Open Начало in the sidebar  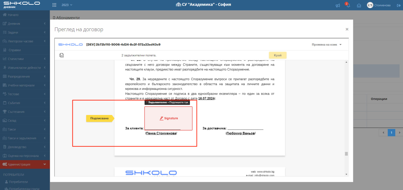(13, 15)
